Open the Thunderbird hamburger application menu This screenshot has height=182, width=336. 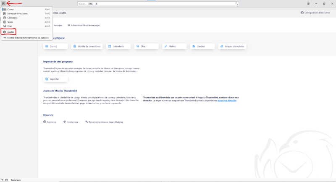pyautogui.click(x=308, y=4)
